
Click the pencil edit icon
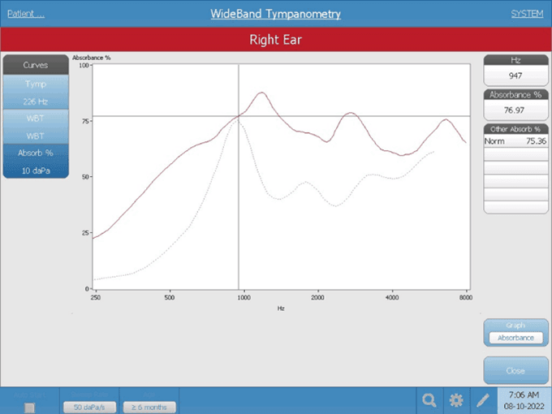483,399
